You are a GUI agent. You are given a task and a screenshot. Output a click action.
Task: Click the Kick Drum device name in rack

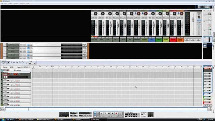(x=13, y=45)
